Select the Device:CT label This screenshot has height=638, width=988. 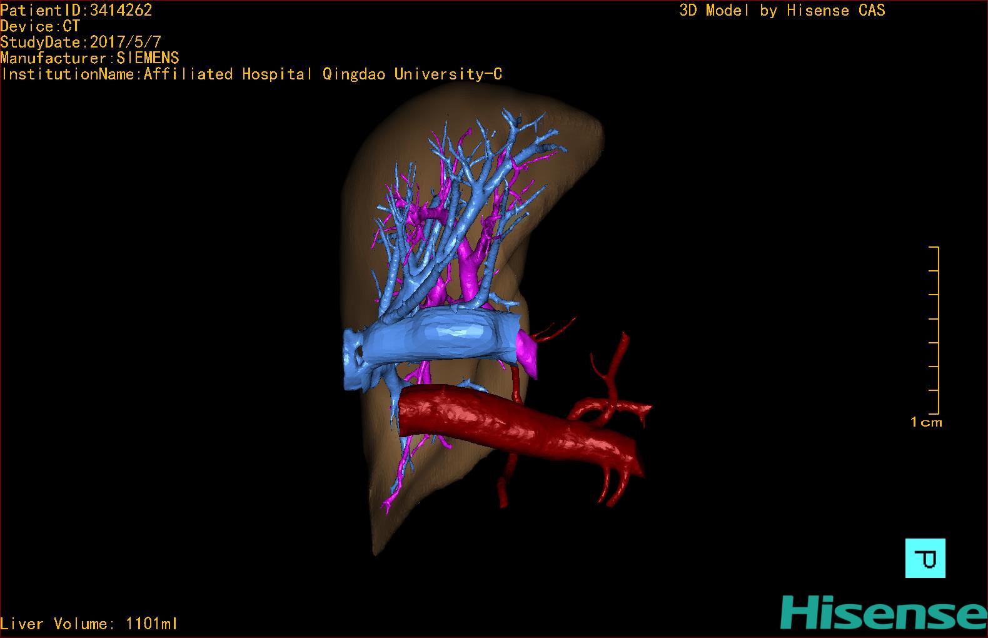tap(41, 26)
